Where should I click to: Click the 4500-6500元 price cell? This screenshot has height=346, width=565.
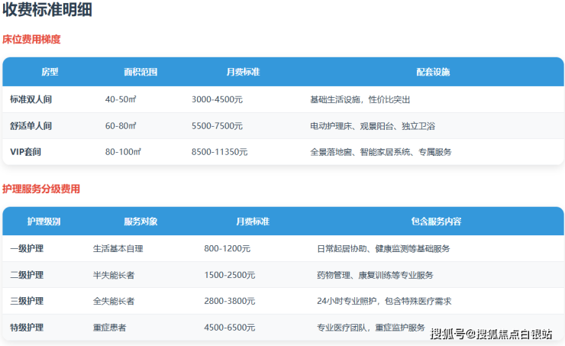coord(229,328)
